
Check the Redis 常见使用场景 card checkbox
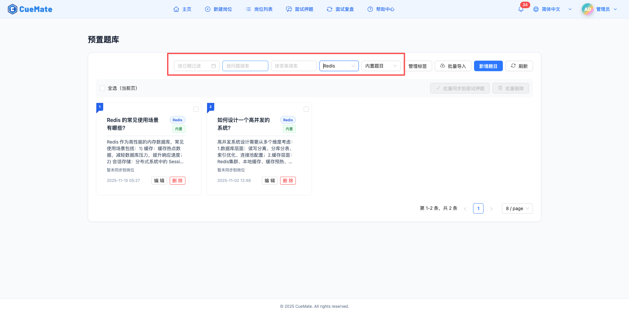(196, 109)
